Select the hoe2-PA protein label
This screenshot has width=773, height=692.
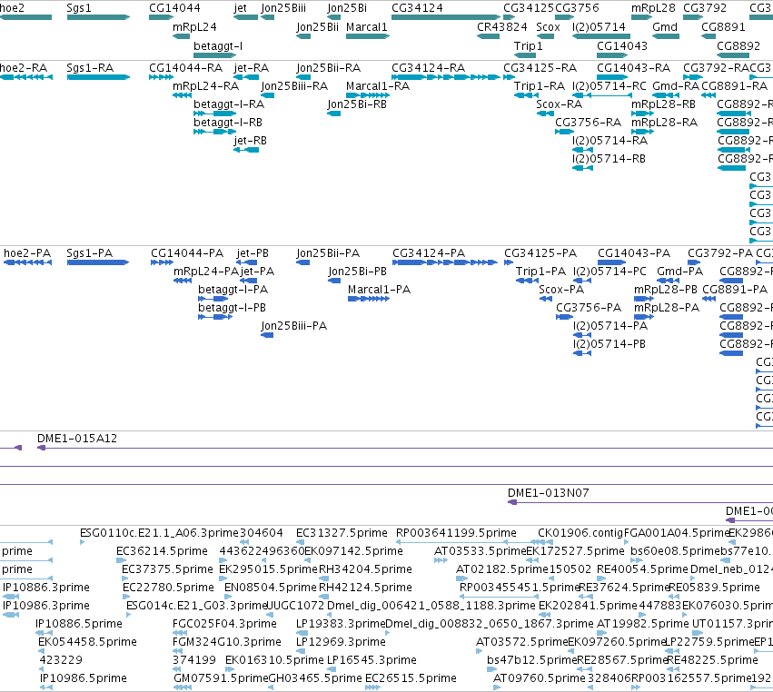(27, 253)
